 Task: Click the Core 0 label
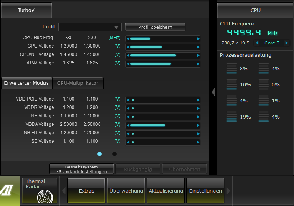(272, 43)
